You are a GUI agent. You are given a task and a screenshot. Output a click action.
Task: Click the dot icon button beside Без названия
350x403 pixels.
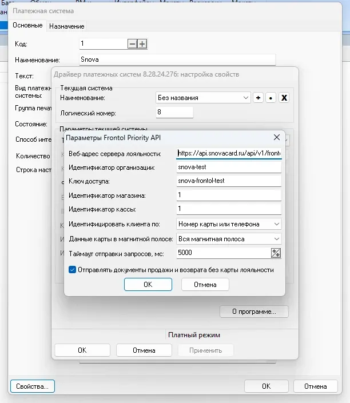point(271,98)
